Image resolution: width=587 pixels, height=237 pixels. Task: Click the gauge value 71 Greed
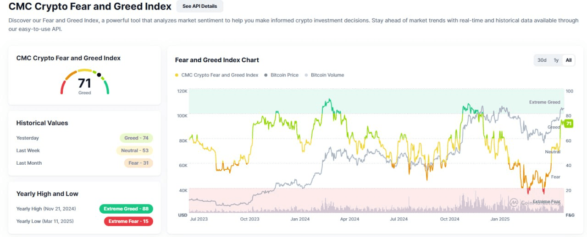[85, 84]
